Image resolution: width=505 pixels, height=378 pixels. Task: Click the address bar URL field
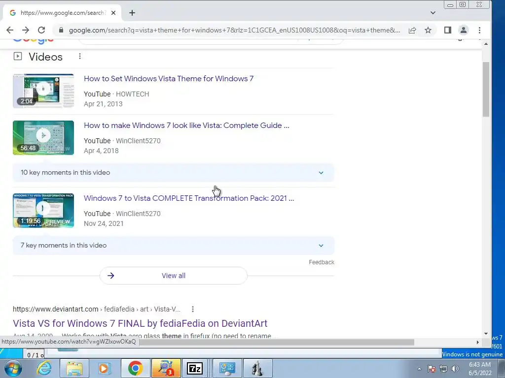[x=234, y=30]
